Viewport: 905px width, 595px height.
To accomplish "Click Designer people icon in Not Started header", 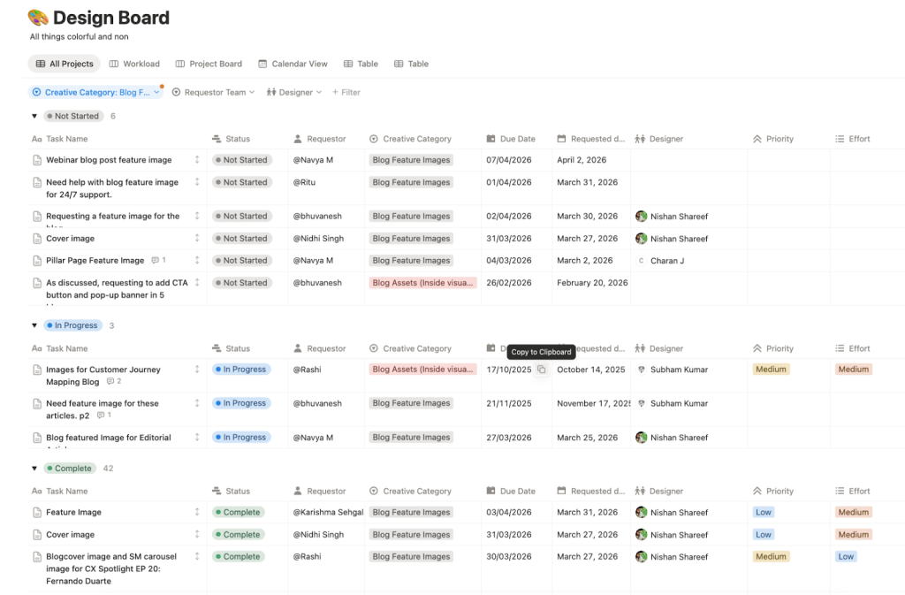I will pos(640,139).
